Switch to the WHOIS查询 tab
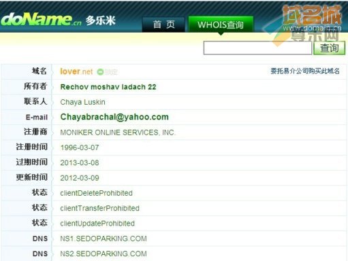Image resolution: width=348 pixels, height=261 pixels. [x=221, y=24]
